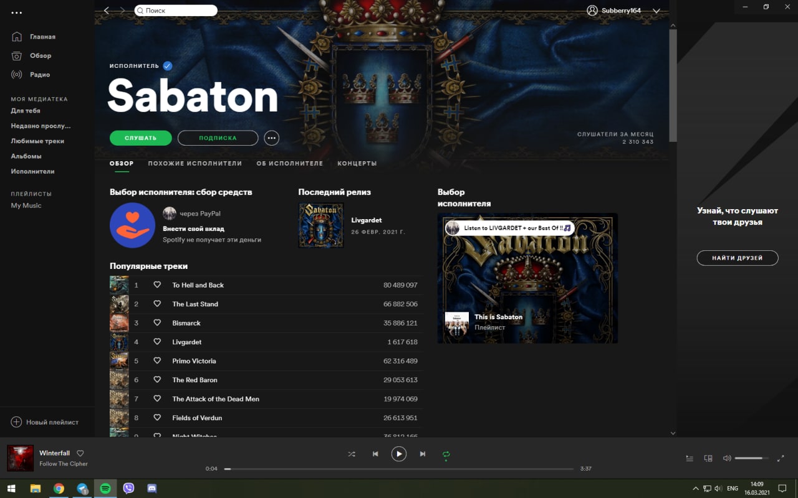Like The Red Baron track
Viewport: 798px width, 498px height.
click(157, 380)
